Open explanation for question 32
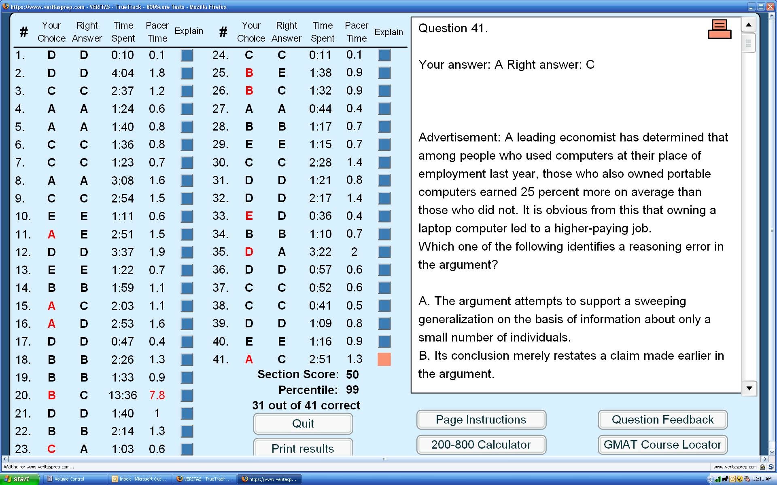Screen dimensions: 777x485 coord(384,198)
